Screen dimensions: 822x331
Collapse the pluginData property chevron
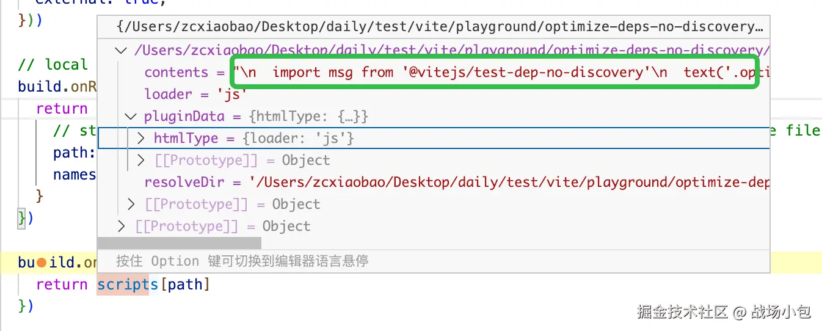pos(131,116)
